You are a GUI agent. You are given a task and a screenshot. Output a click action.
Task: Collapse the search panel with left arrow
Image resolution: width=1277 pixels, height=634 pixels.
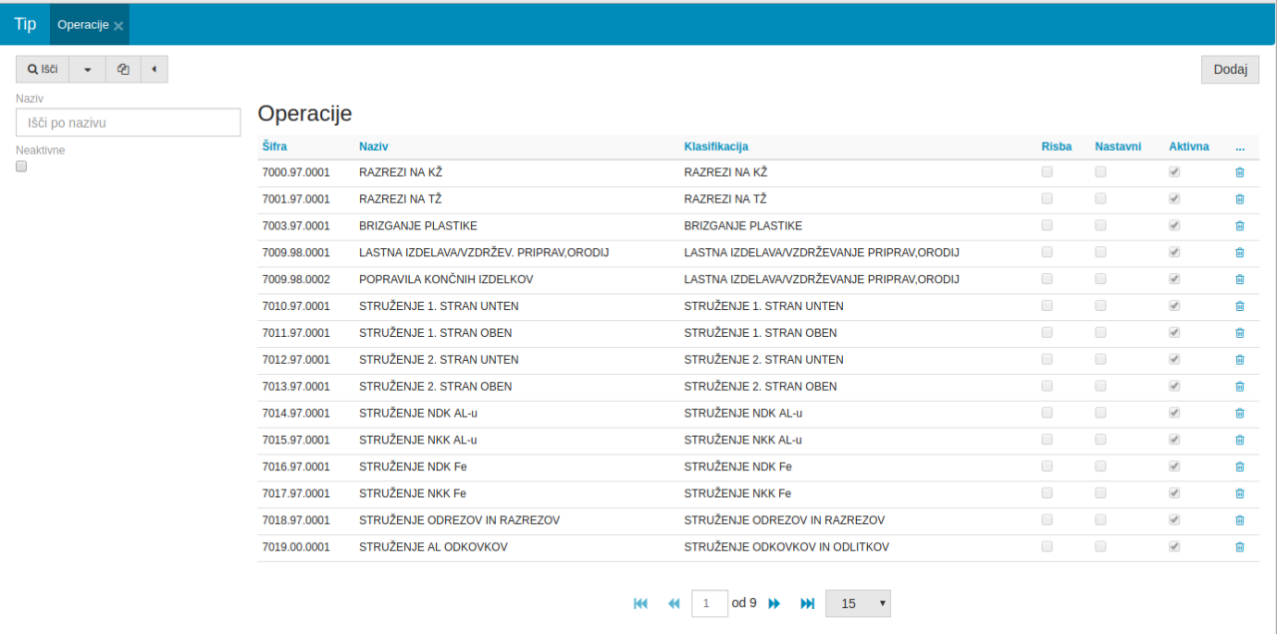(x=154, y=70)
